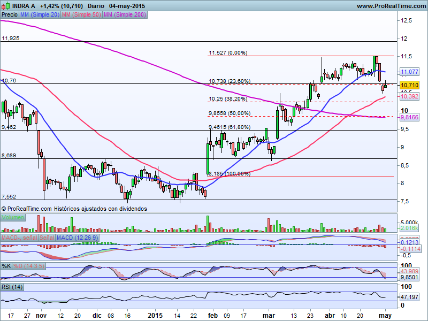Screen dimensions: 428x321
Task: Click the mar label on the date axis
Action: [269, 316]
